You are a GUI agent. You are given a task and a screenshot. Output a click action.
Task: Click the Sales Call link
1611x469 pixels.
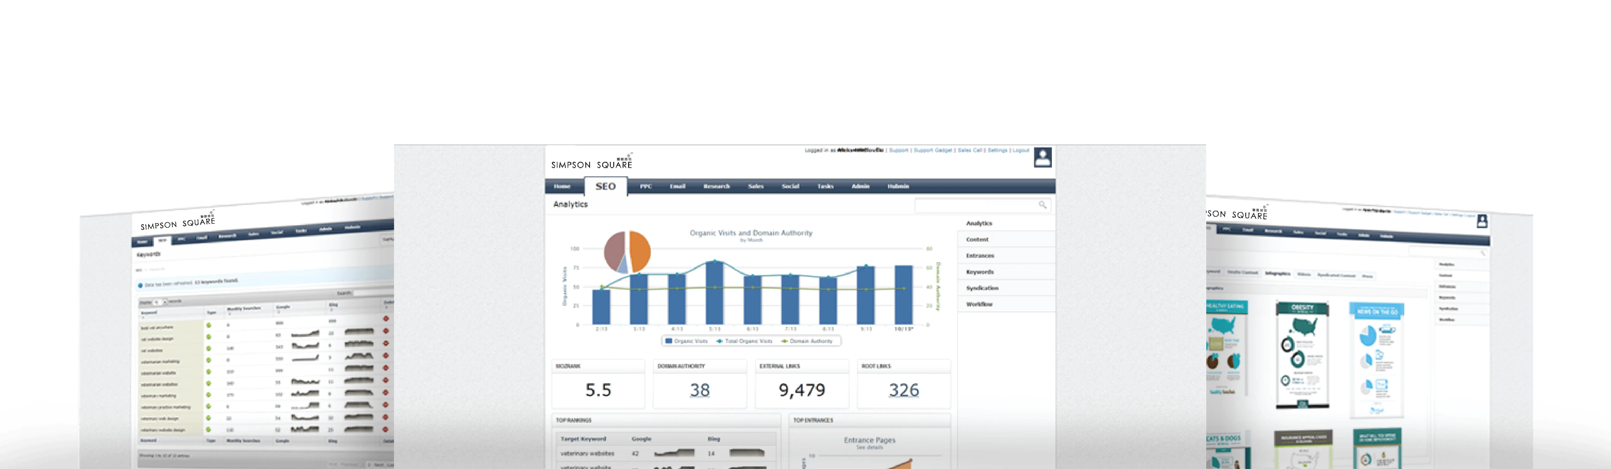tap(969, 150)
